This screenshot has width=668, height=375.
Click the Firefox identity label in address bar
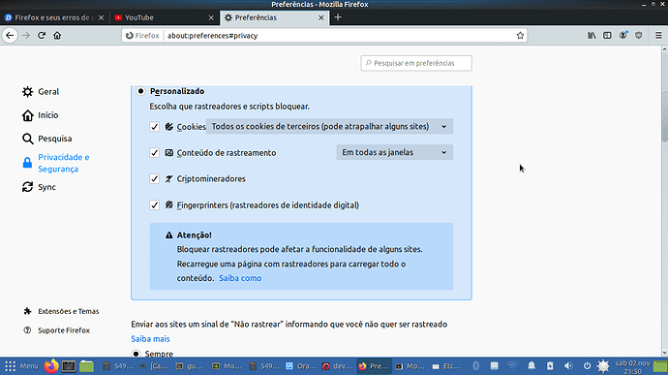pyautogui.click(x=142, y=36)
